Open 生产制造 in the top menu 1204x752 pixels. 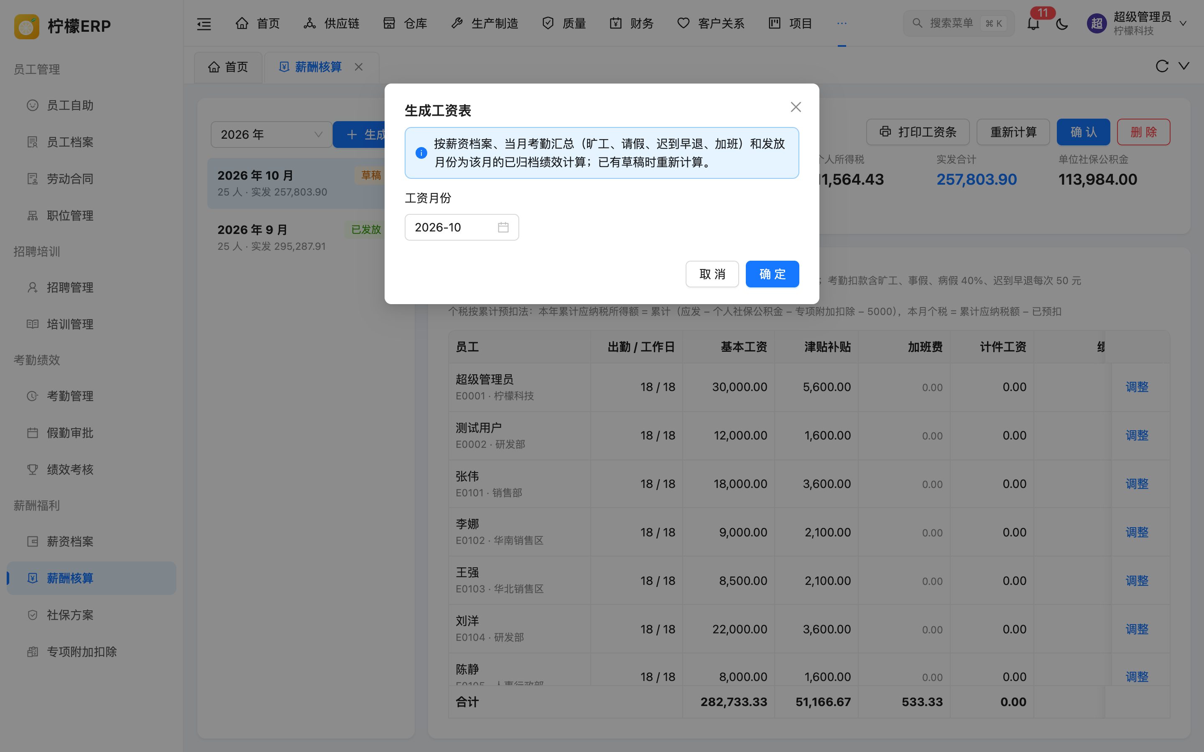click(484, 23)
